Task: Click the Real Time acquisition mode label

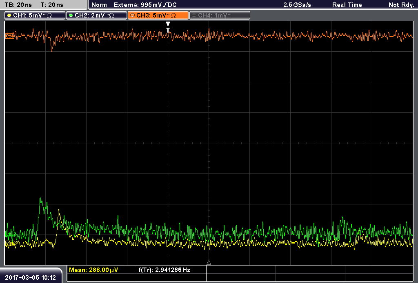Action: [x=347, y=5]
